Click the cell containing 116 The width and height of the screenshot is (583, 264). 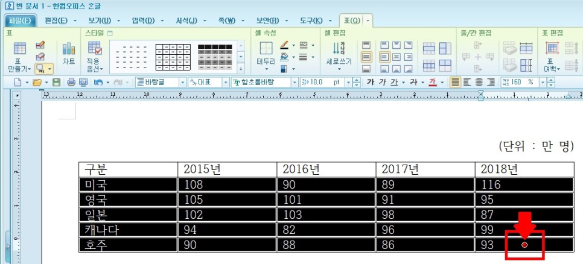[524, 184]
